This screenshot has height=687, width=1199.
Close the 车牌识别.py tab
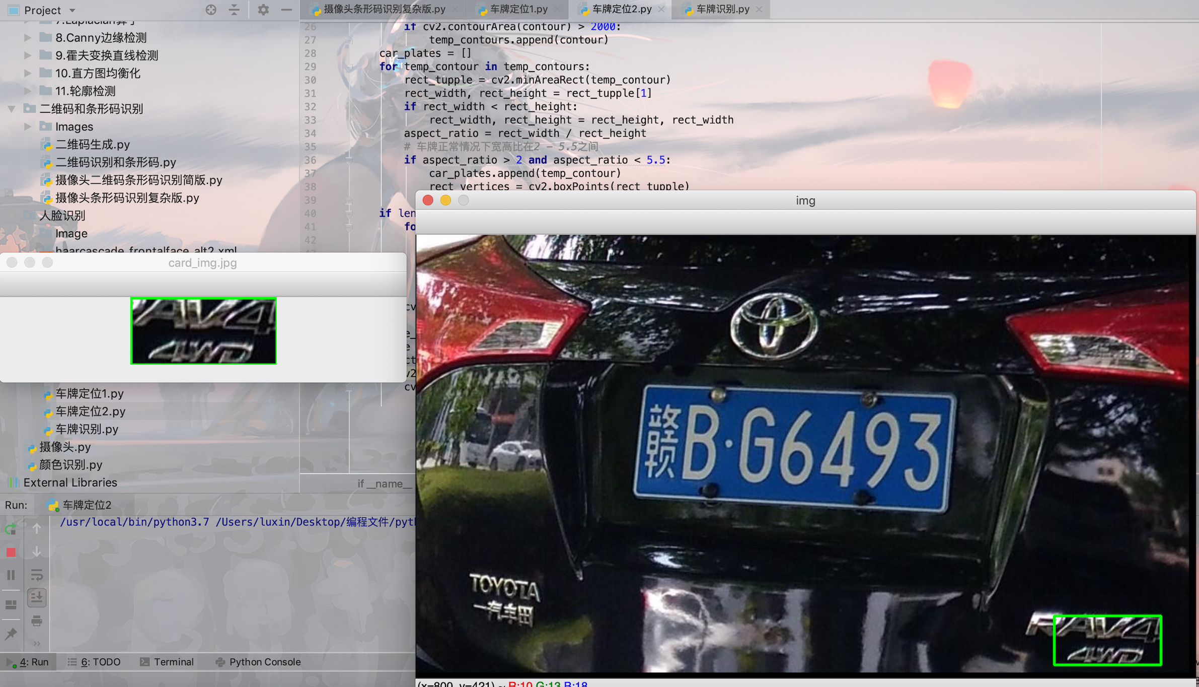tap(759, 9)
